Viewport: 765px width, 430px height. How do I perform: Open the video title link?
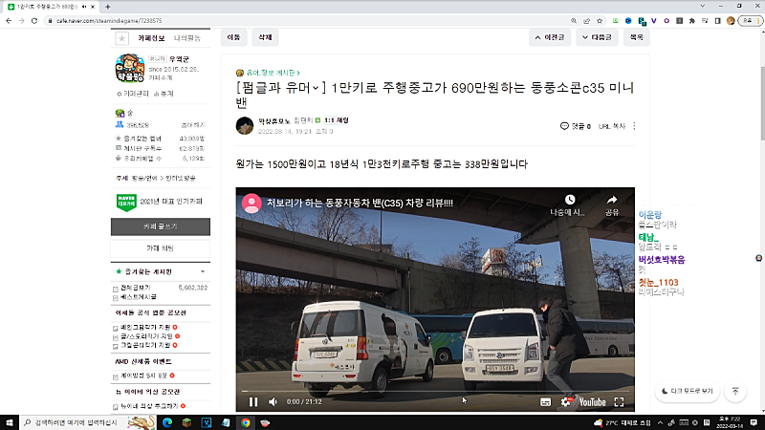(x=361, y=204)
